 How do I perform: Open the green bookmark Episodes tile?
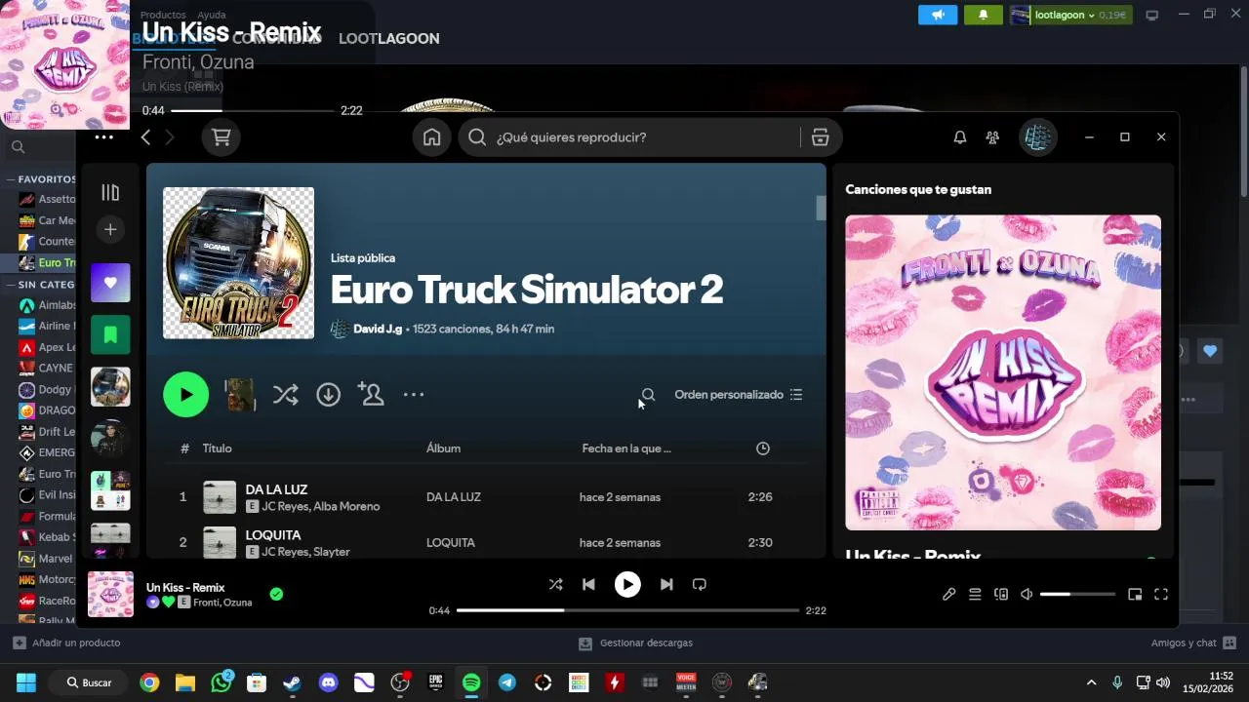click(x=110, y=334)
